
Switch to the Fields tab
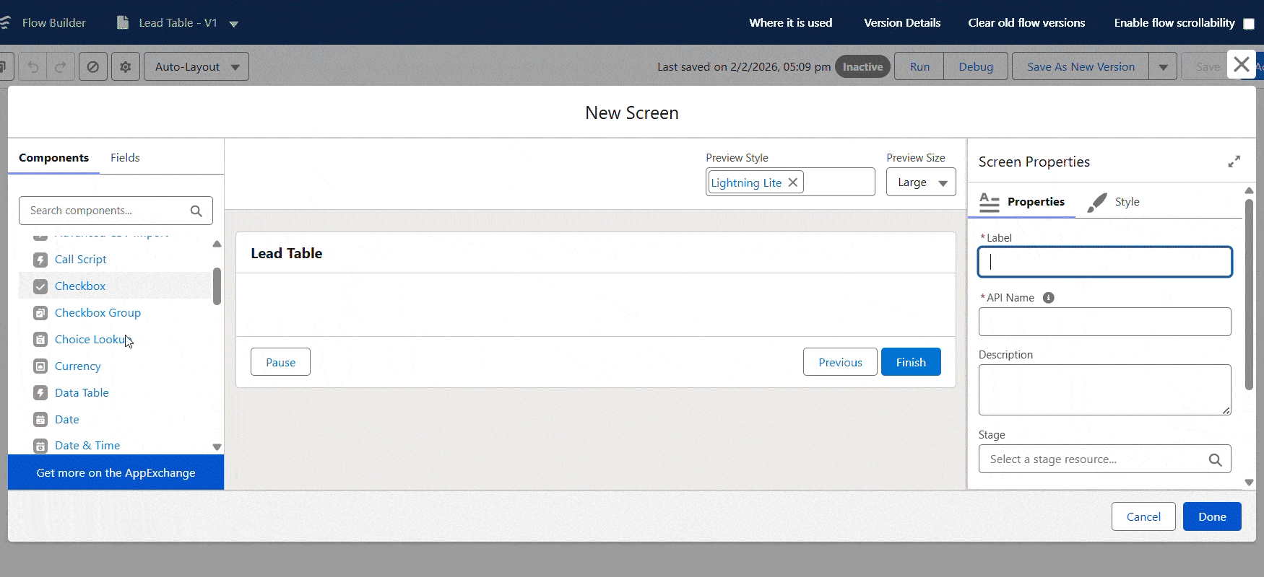pos(125,157)
